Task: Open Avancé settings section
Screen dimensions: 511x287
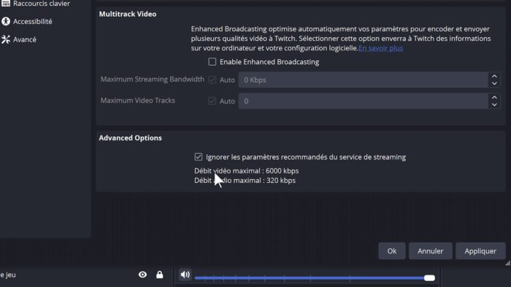Action: point(24,39)
